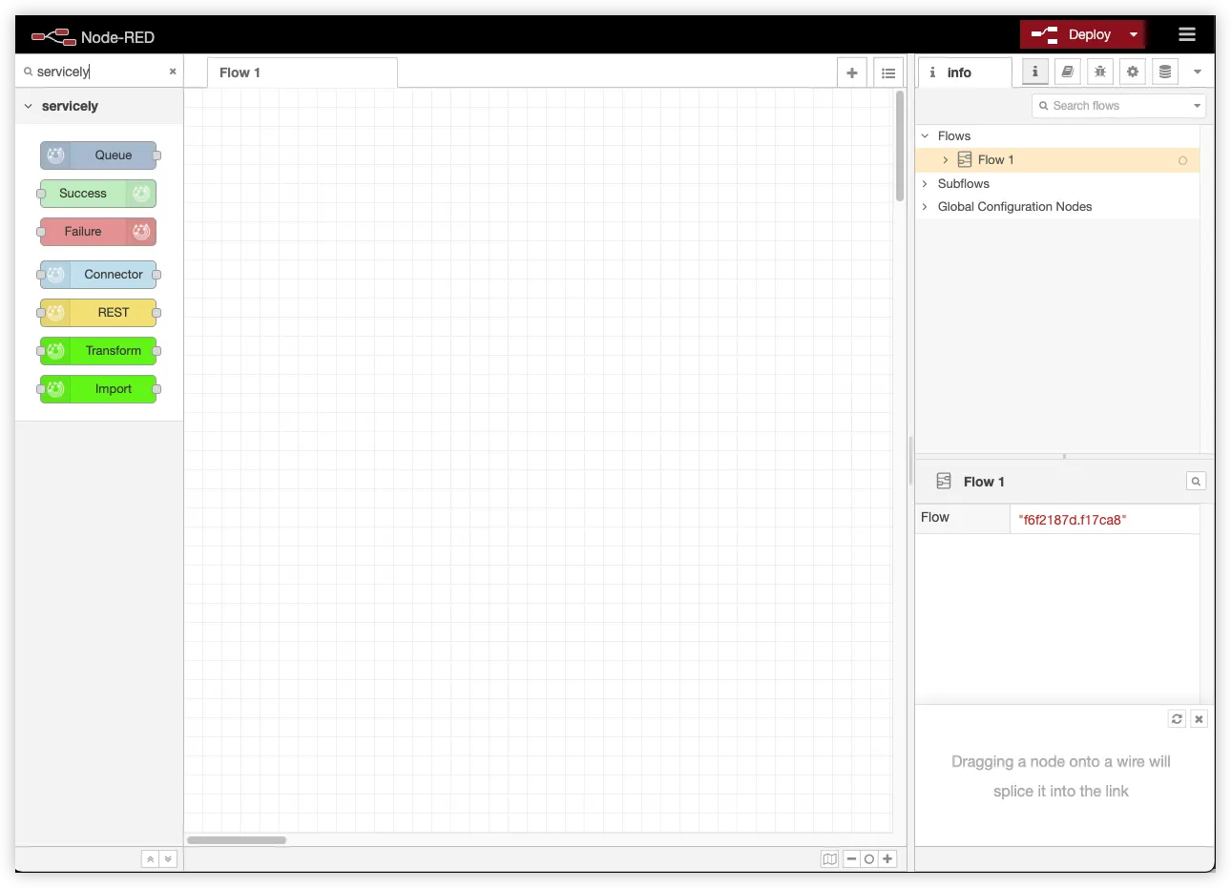The width and height of the screenshot is (1231, 888).
Task: Select the Transform node in palette
Action: [98, 351]
